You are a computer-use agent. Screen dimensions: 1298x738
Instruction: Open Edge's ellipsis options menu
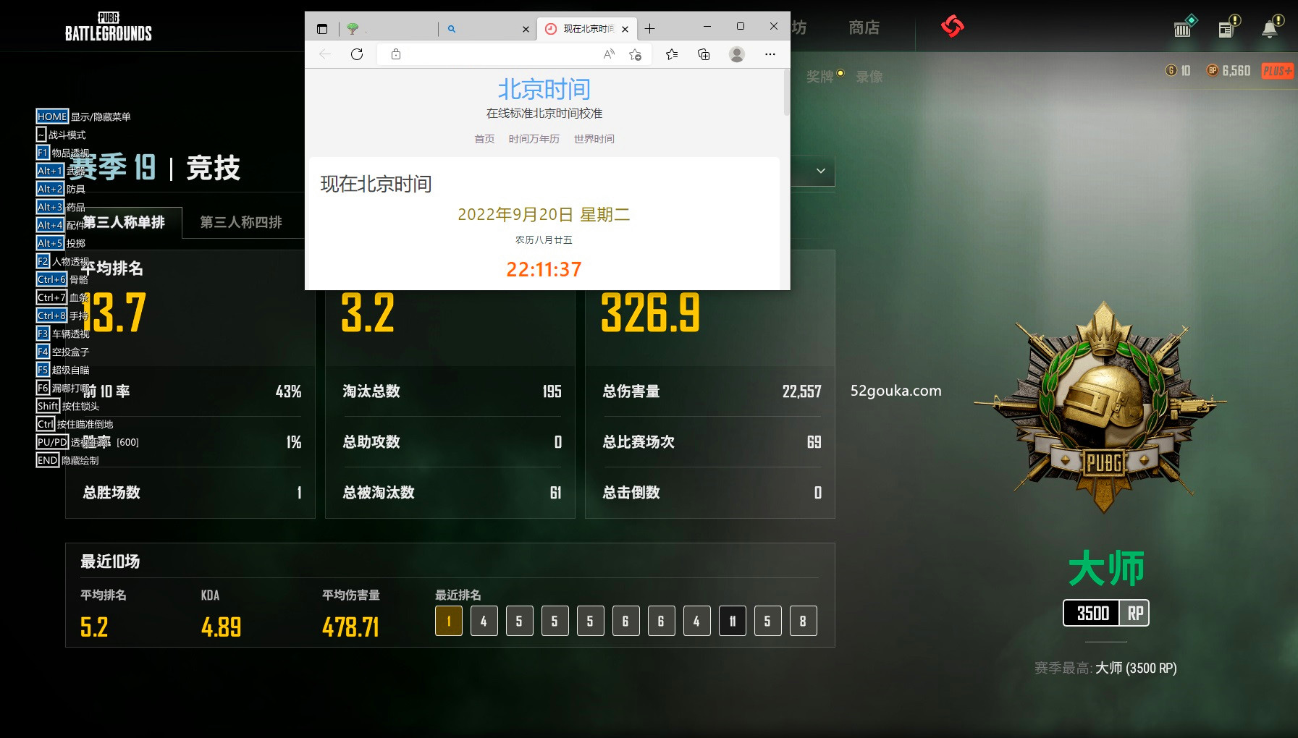pyautogui.click(x=770, y=54)
